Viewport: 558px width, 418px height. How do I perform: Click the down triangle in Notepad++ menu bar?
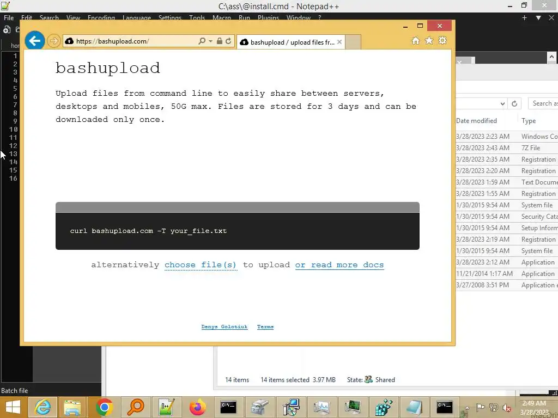(x=538, y=18)
